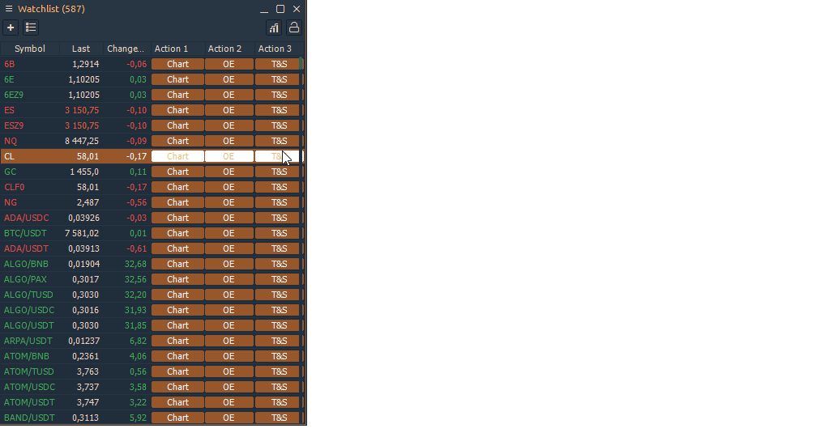The height and width of the screenshot is (437, 824).
Task: Sort by the Last column header
Action: point(81,49)
